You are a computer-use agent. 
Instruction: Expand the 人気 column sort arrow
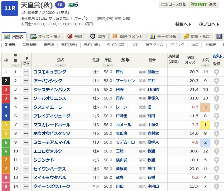(x=205, y=66)
